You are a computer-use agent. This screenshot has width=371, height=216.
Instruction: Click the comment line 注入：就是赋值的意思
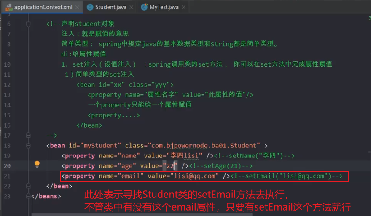point(95,34)
